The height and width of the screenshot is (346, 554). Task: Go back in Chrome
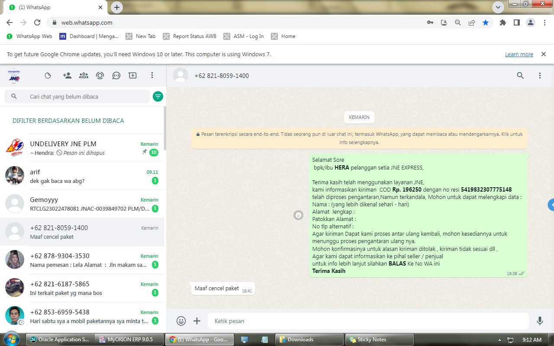point(10,22)
